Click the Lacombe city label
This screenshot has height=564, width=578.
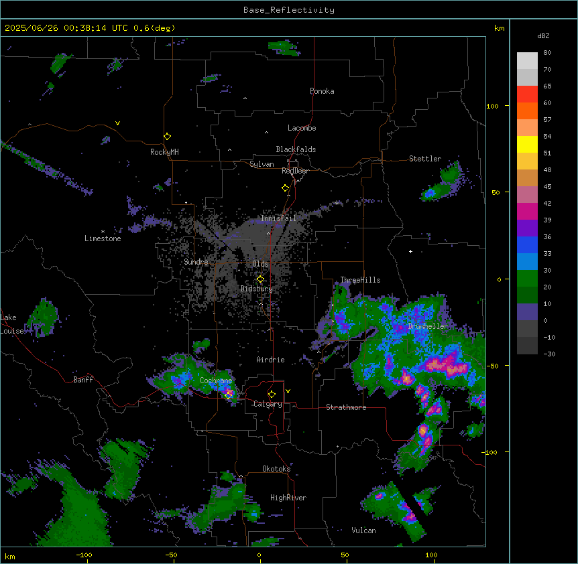[302, 128]
